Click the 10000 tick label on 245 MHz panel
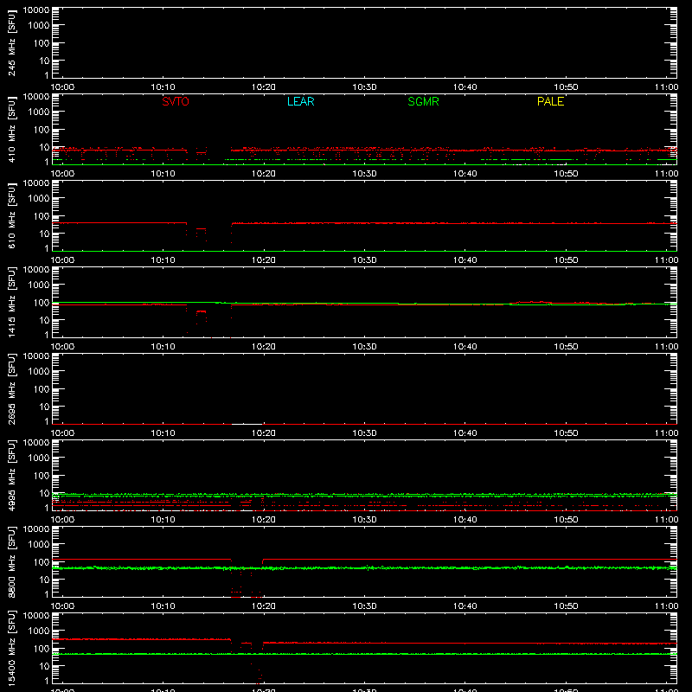This screenshot has width=692, height=692. coord(36,10)
